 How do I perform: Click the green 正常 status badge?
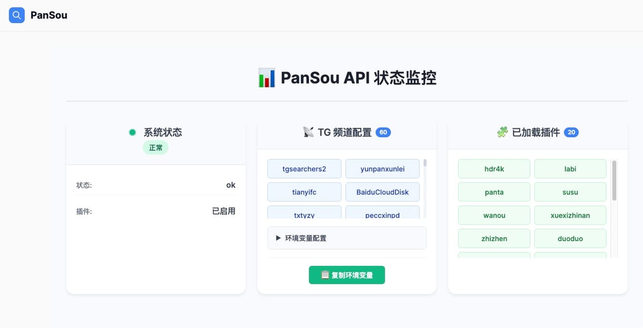pyautogui.click(x=155, y=147)
